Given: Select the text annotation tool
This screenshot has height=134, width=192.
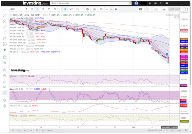Looking at the screenshot, I should coord(5,32).
